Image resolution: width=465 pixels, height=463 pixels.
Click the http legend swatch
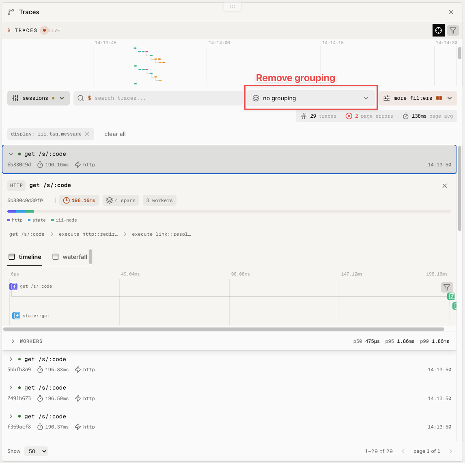click(9, 220)
